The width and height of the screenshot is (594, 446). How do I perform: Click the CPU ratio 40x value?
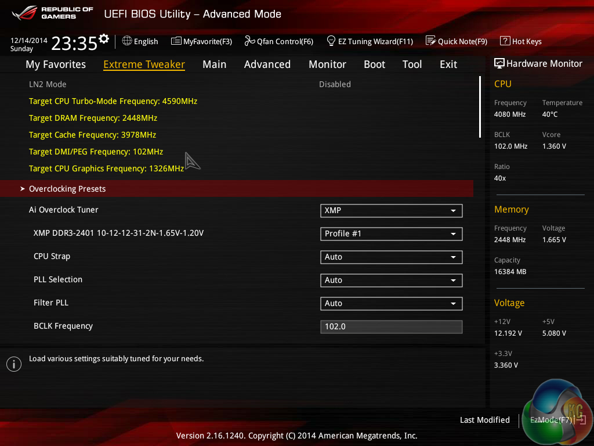coord(499,178)
